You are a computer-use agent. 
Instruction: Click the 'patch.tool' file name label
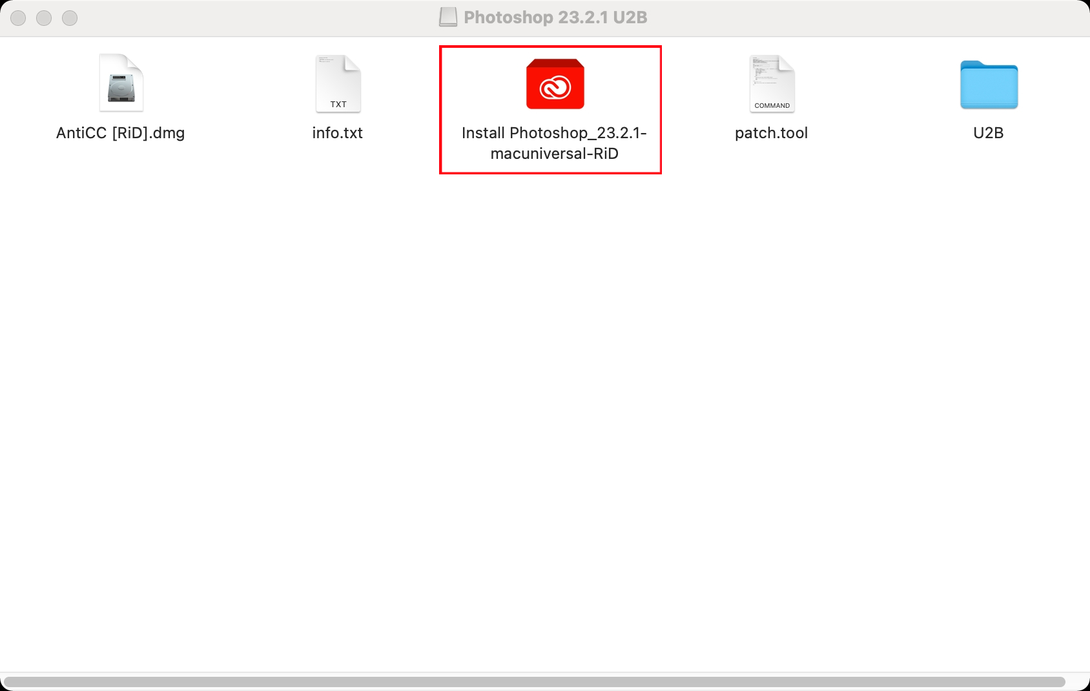tap(772, 133)
